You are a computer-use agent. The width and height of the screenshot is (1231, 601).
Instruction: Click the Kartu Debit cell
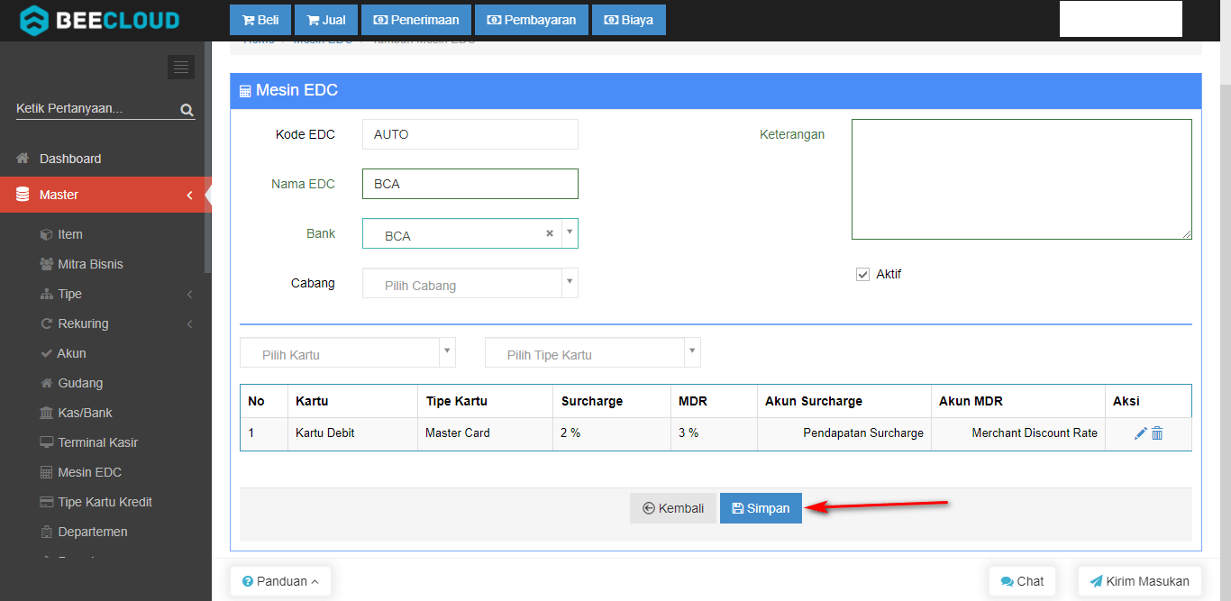[x=353, y=433]
